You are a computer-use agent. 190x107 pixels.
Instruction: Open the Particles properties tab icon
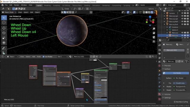click(160, 78)
